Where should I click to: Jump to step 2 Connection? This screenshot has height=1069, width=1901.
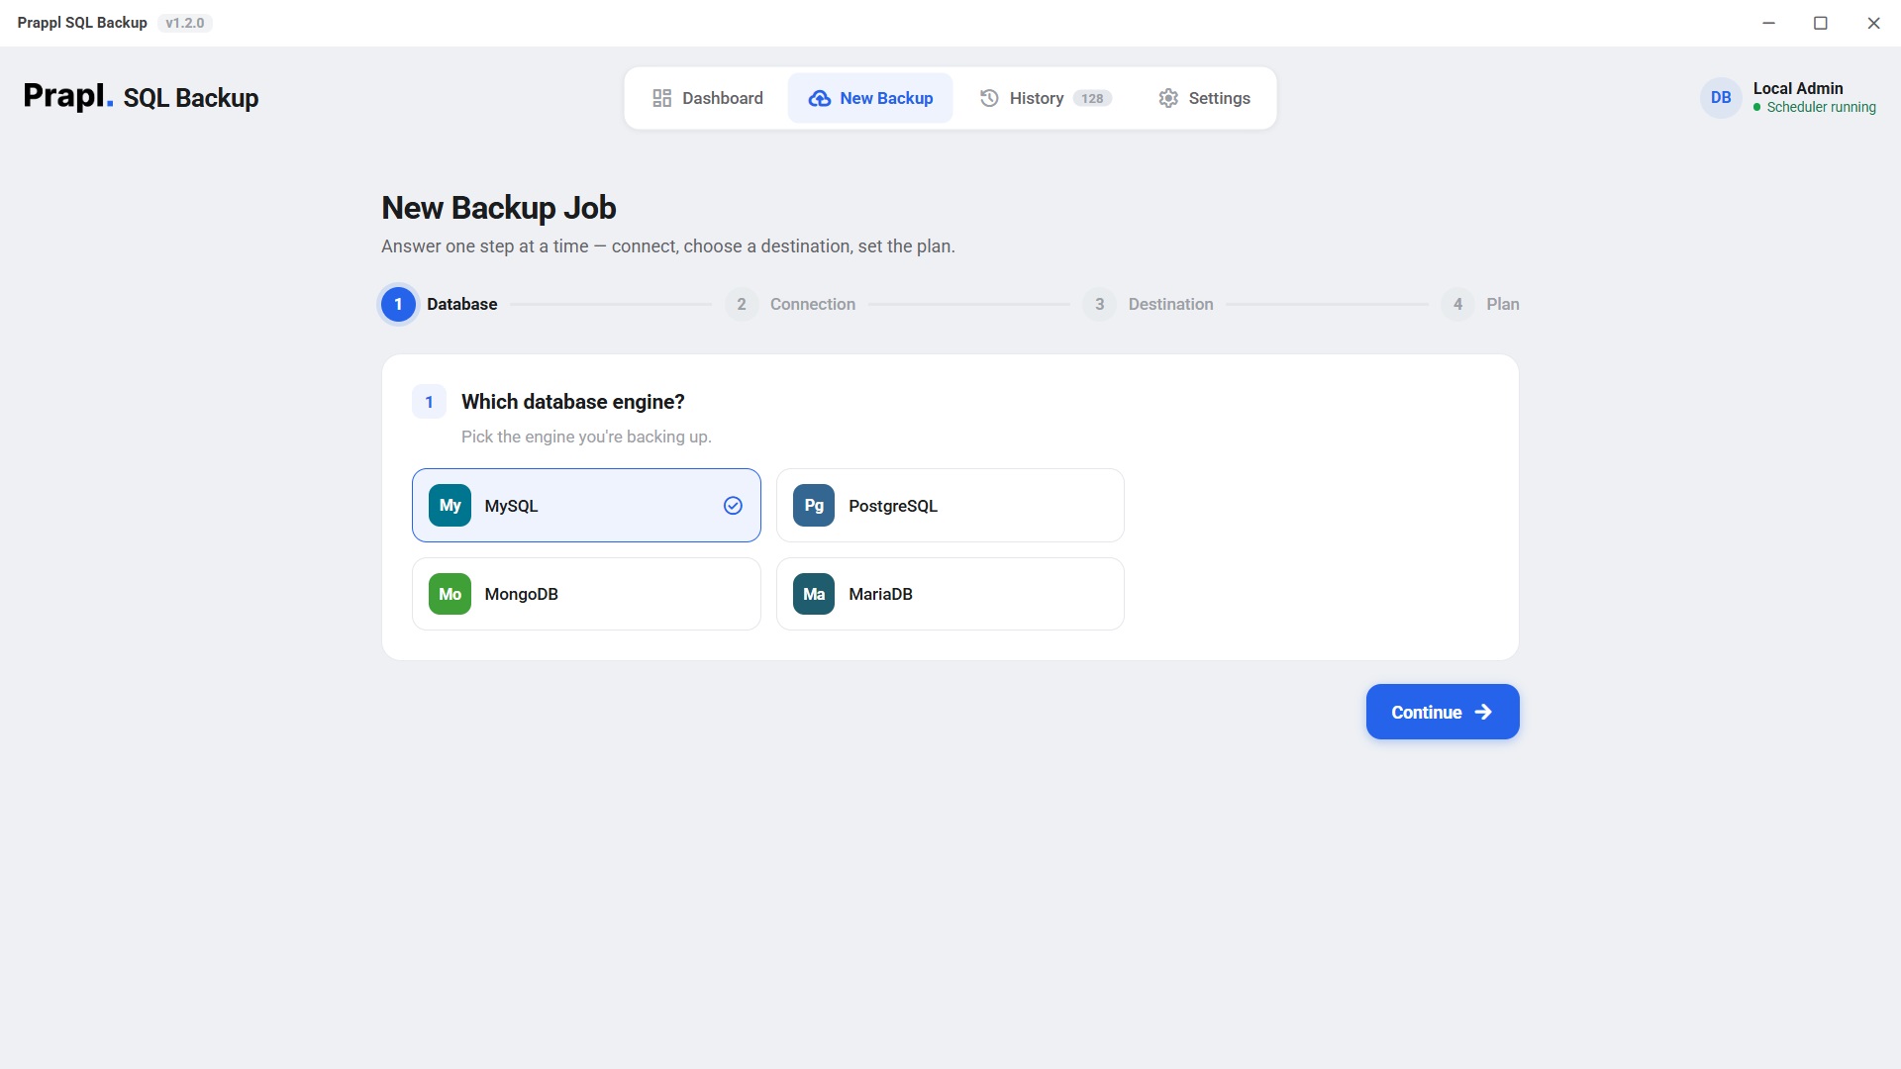pos(790,304)
